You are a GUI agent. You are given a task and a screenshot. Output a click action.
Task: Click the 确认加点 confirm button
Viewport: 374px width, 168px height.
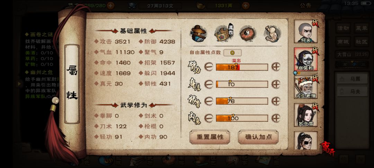pyautogui.click(x=258, y=137)
